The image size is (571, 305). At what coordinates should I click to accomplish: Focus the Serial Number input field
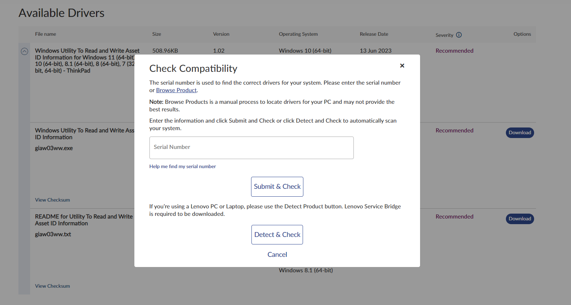(251, 148)
